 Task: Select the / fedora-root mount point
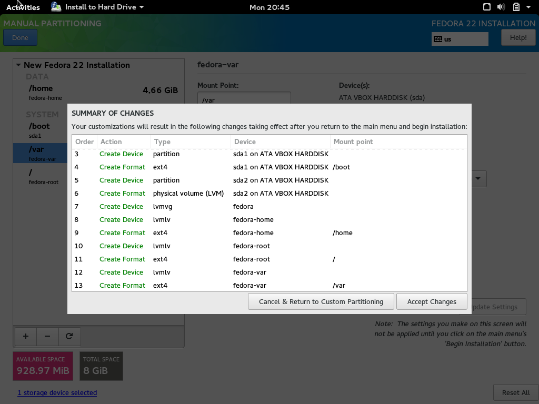tap(40, 176)
